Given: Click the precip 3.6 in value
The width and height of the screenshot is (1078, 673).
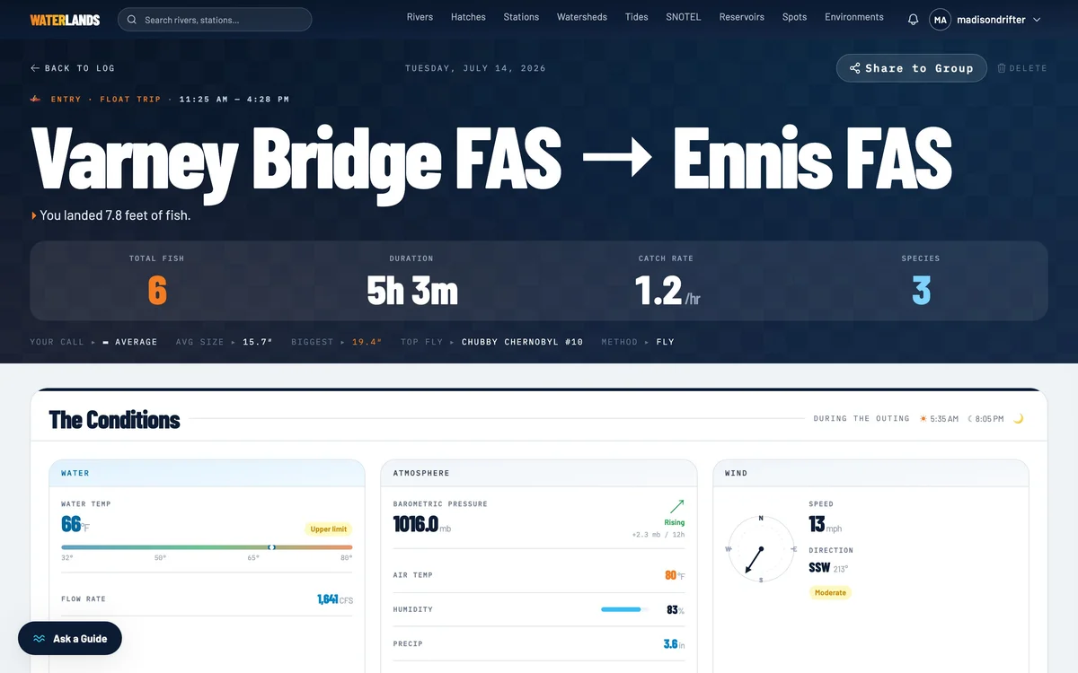Looking at the screenshot, I should [674, 643].
